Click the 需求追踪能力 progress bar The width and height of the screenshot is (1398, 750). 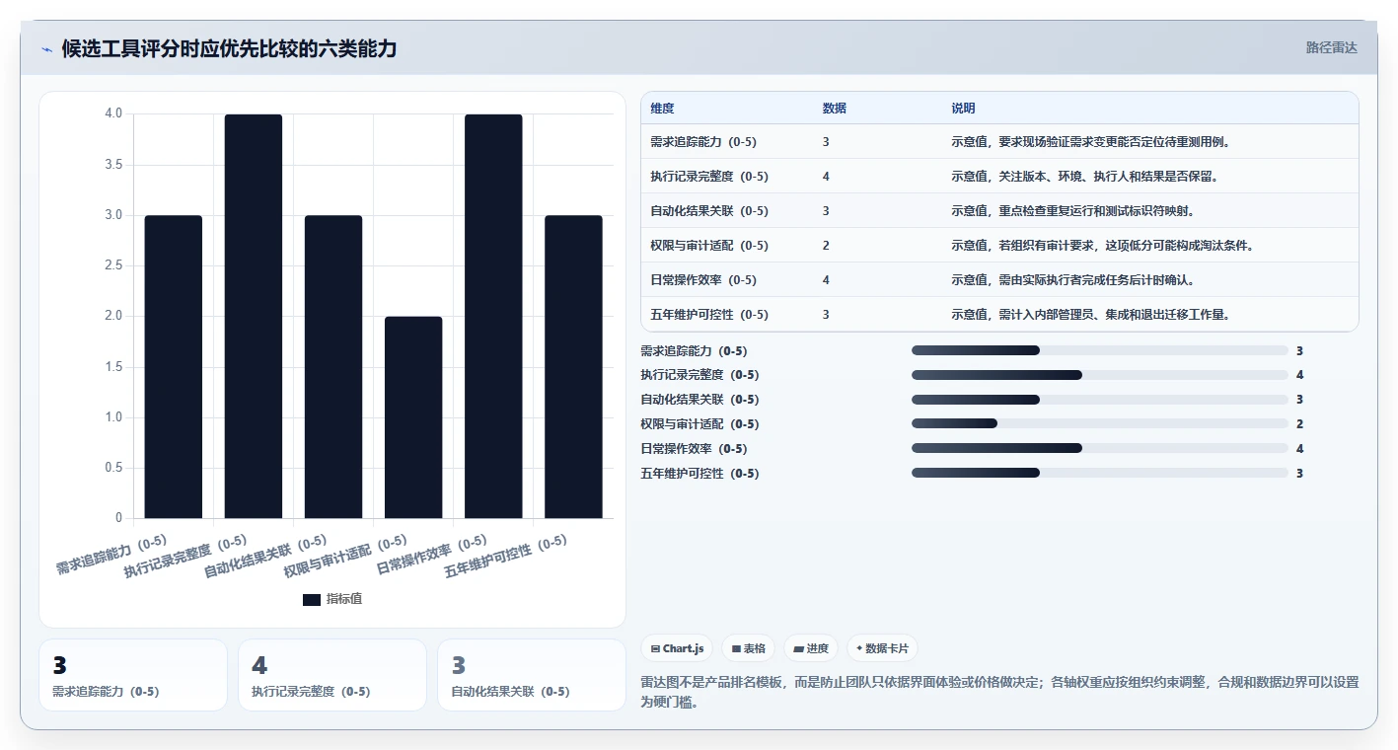1100,350
